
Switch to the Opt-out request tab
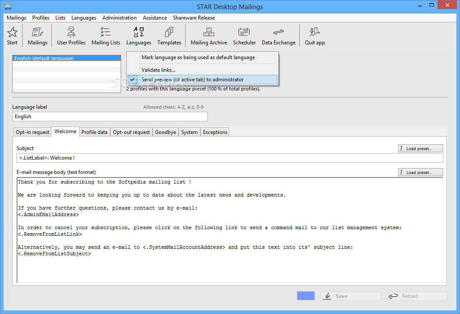[131, 132]
